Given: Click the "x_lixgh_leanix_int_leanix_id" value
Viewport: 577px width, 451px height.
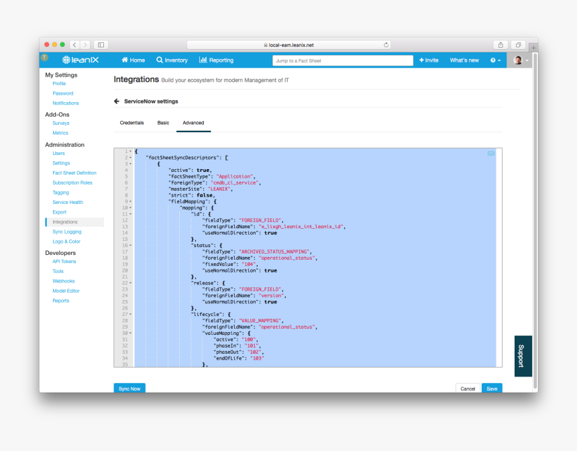Looking at the screenshot, I should [301, 226].
